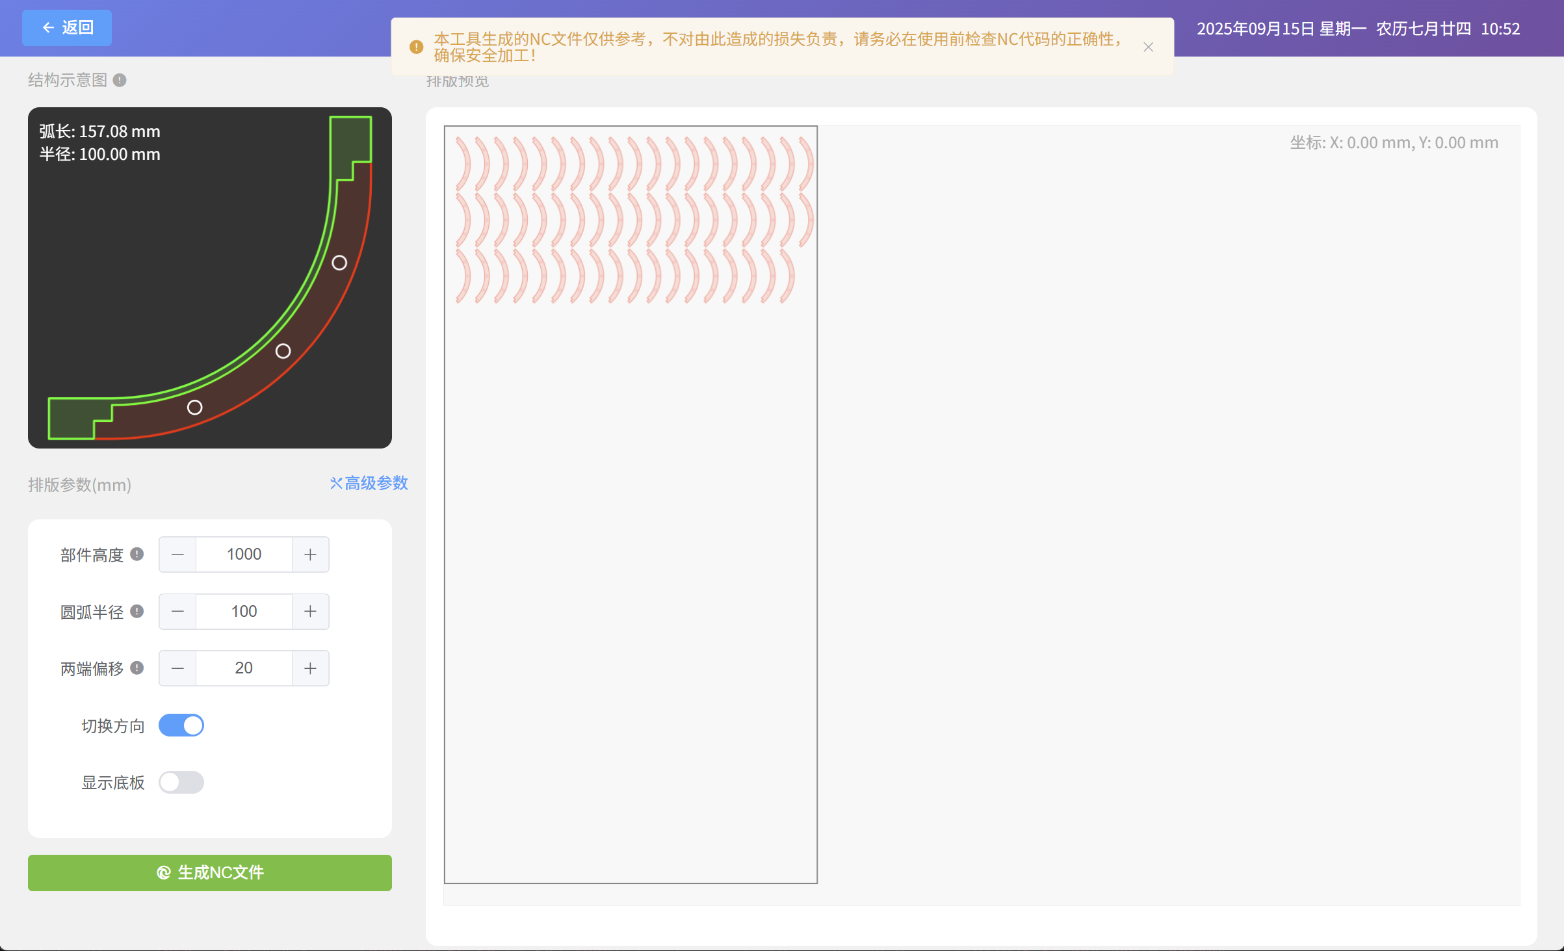Viewport: 1564px width, 951px height.
Task: Decrease 部件高度 using its minus stepper
Action: tap(177, 554)
